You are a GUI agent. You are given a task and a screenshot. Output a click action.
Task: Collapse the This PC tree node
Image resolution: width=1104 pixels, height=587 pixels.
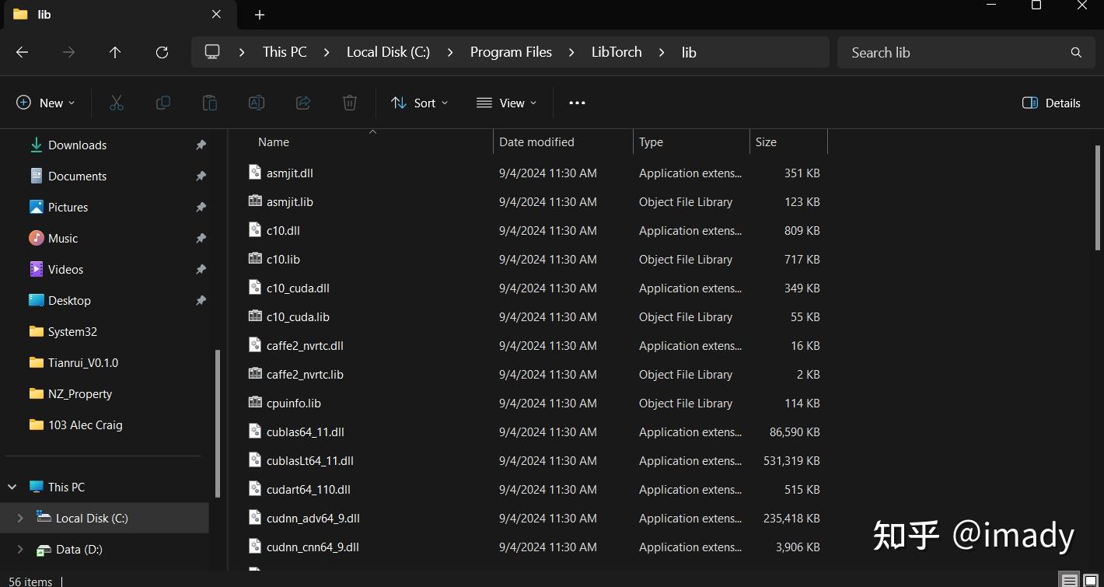12,487
